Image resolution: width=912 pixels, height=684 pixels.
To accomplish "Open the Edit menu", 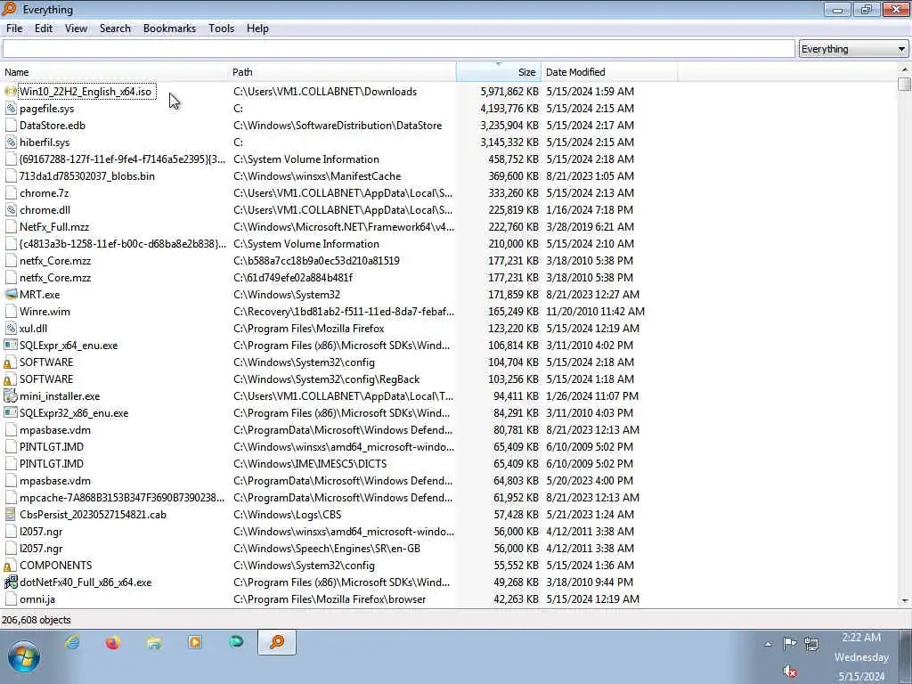I will tap(43, 28).
